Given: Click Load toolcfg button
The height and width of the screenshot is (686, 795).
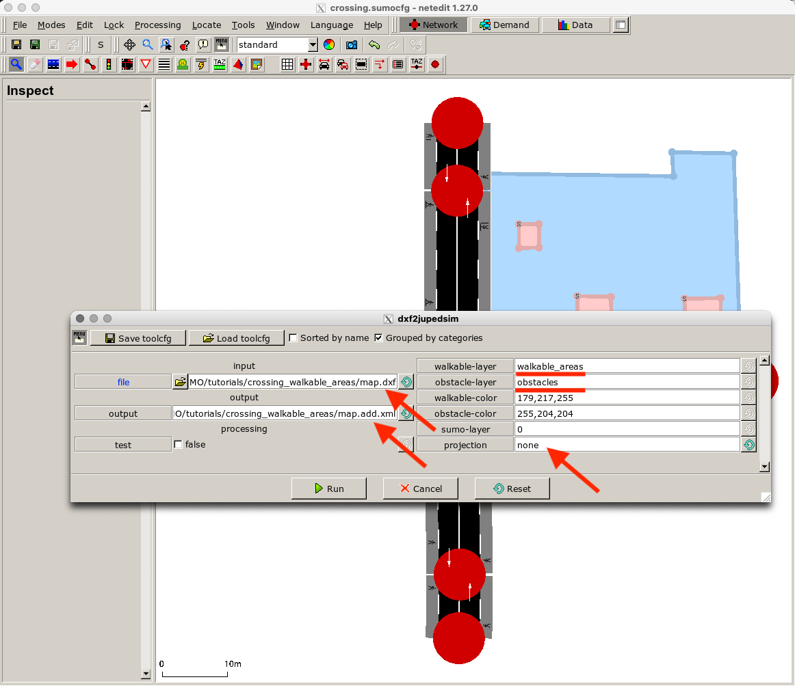Looking at the screenshot, I should coord(236,338).
